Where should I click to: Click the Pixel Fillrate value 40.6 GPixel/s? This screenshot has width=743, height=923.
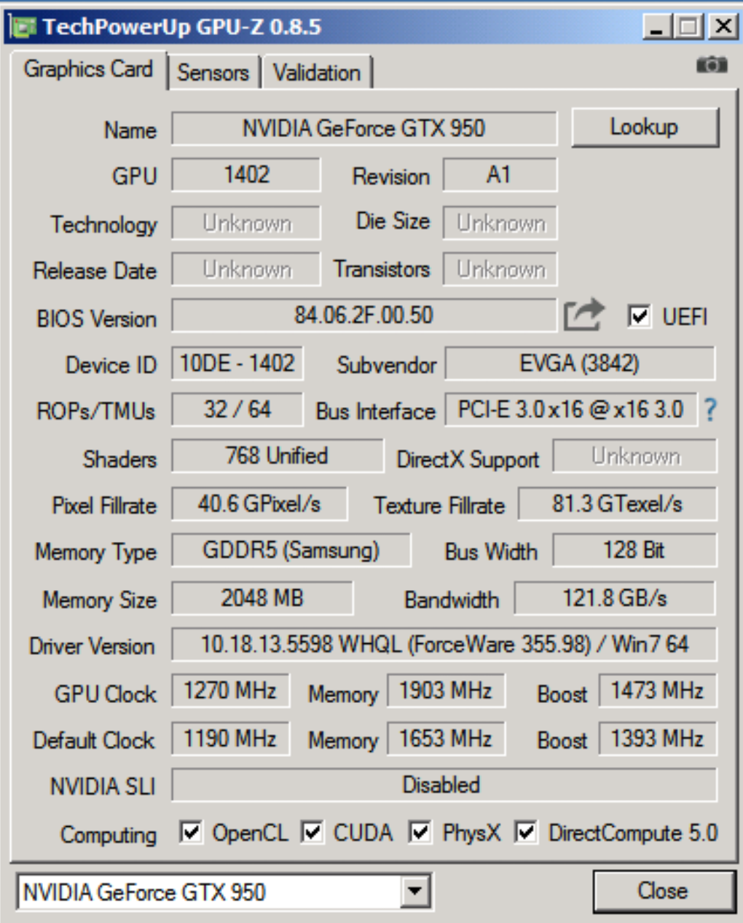coord(259,504)
